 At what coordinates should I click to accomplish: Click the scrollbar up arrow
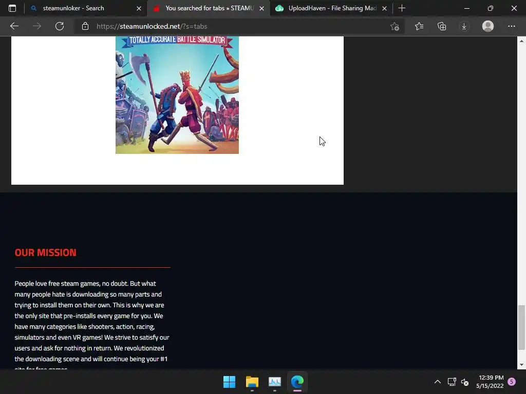click(521, 41)
